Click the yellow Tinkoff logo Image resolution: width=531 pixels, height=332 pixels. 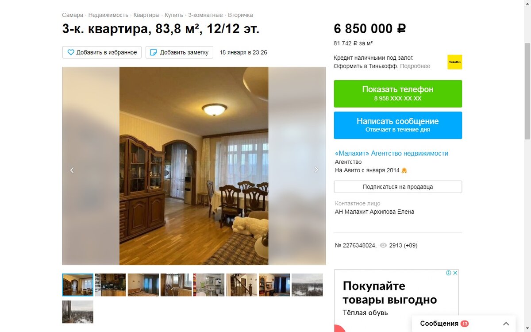(454, 62)
